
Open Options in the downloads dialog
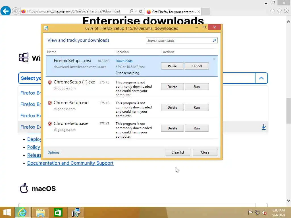[53, 152]
